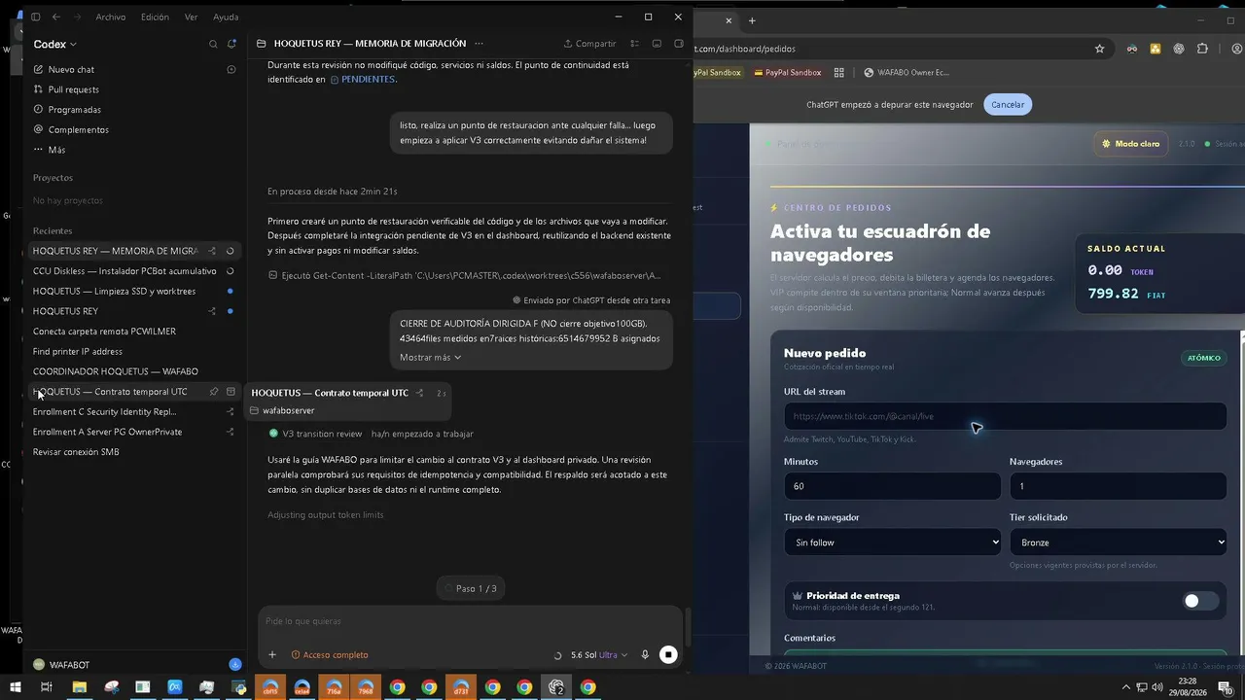Open the Acceso completo permissions selector
The height and width of the screenshot is (700, 1245).
pos(330,654)
